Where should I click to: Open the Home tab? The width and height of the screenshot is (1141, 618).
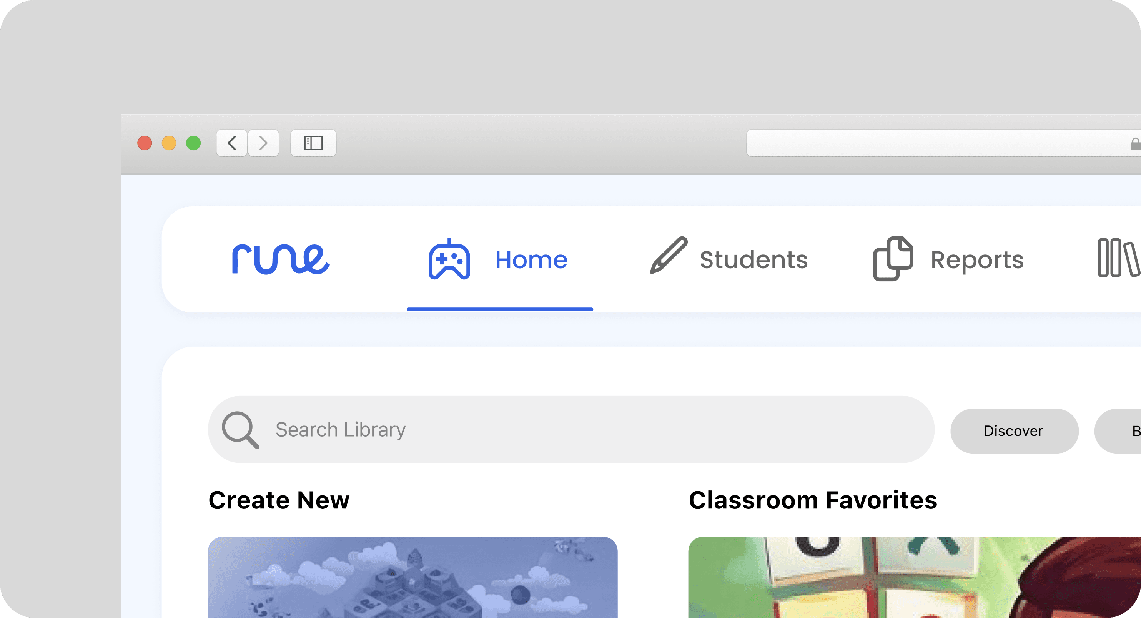coord(531,260)
